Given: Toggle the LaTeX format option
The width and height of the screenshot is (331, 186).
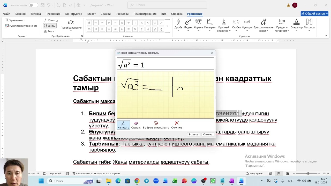Looking at the screenshot, I should point(49,26).
